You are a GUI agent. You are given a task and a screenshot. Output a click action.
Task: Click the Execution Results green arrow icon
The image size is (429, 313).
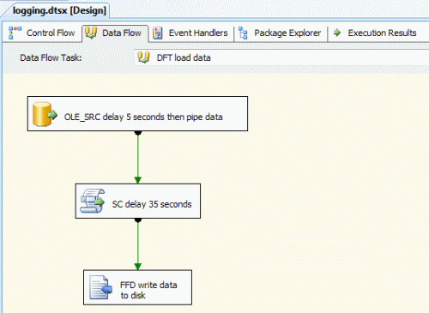(x=337, y=33)
